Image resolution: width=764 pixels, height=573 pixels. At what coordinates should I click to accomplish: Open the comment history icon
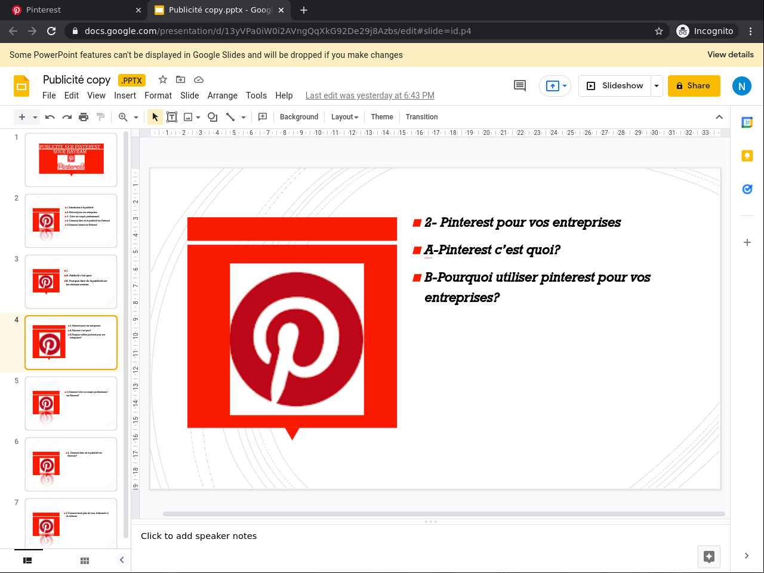tap(520, 86)
